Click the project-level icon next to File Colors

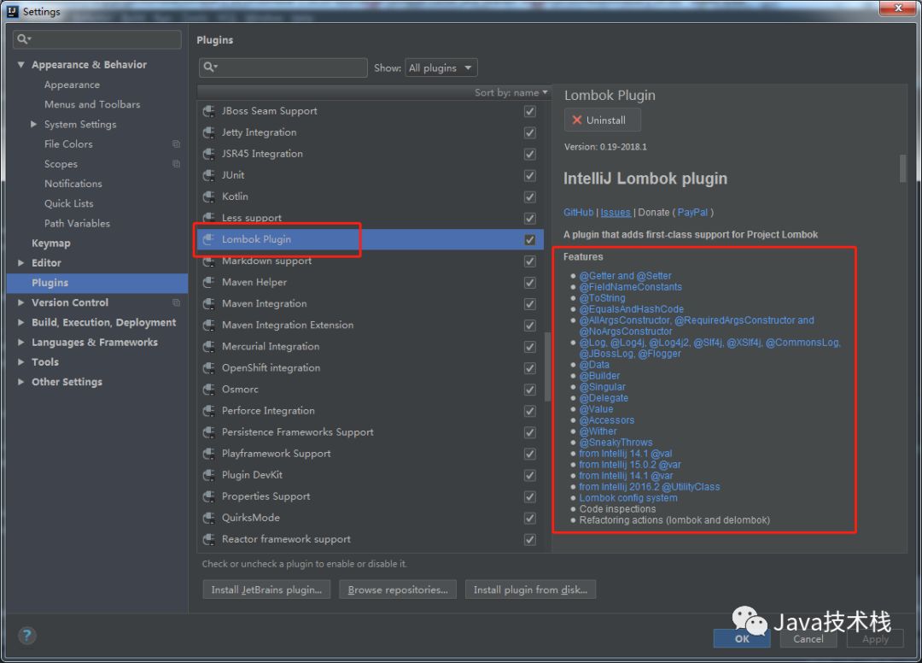176,144
